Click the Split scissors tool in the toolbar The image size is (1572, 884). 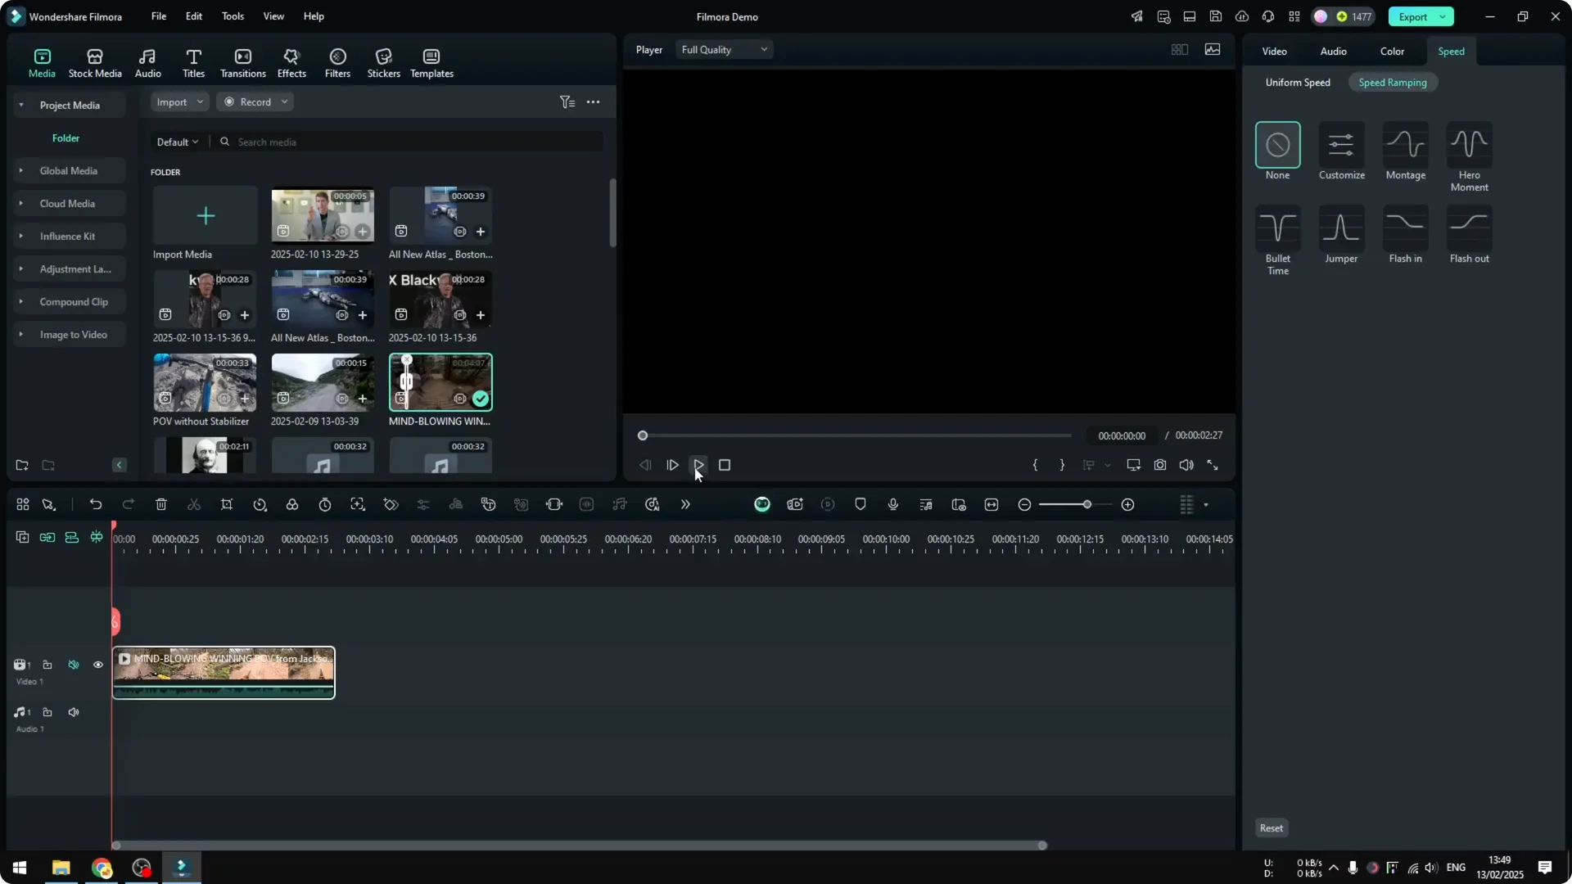pos(194,504)
